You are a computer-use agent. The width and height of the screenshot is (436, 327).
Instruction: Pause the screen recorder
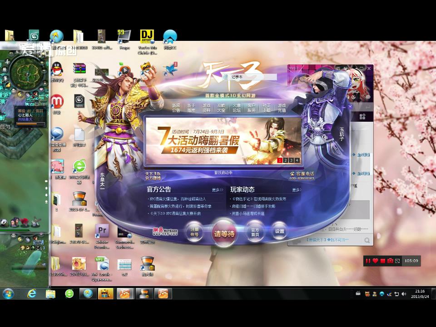pos(368,261)
